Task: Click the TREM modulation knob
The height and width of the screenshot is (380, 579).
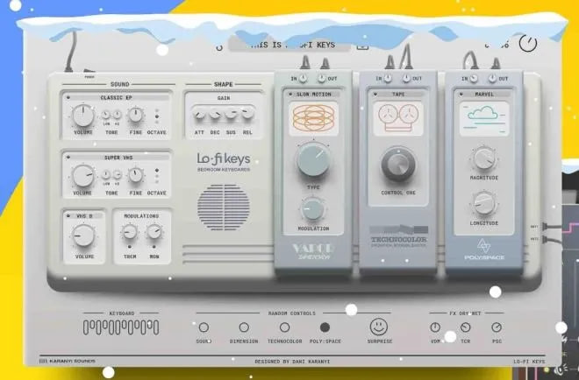Action: tap(130, 232)
